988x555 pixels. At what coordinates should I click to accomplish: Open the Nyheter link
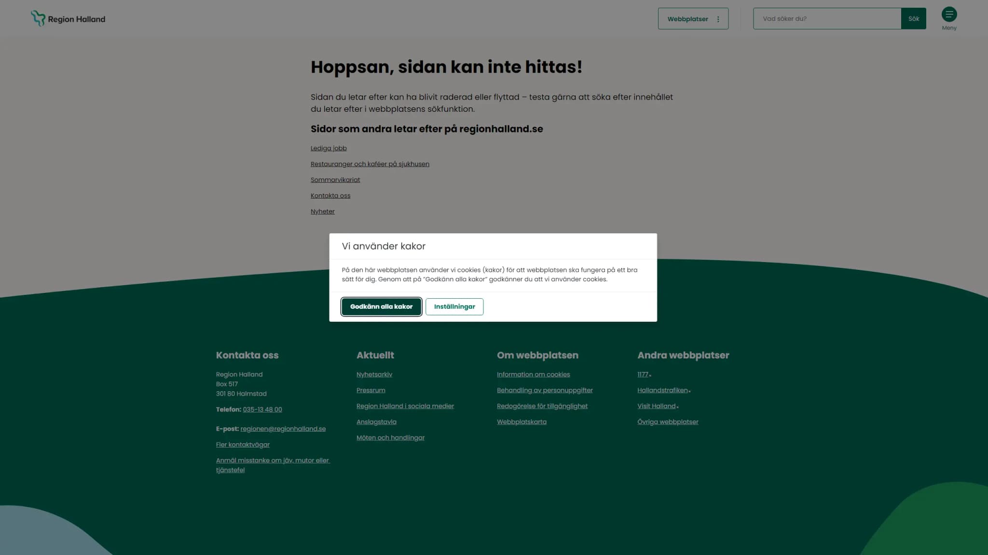(x=323, y=211)
